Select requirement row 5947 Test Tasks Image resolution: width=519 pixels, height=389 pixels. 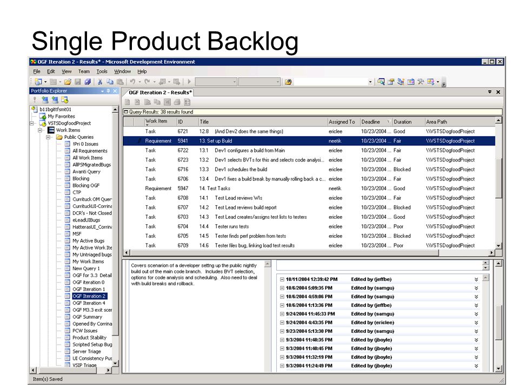click(309, 189)
